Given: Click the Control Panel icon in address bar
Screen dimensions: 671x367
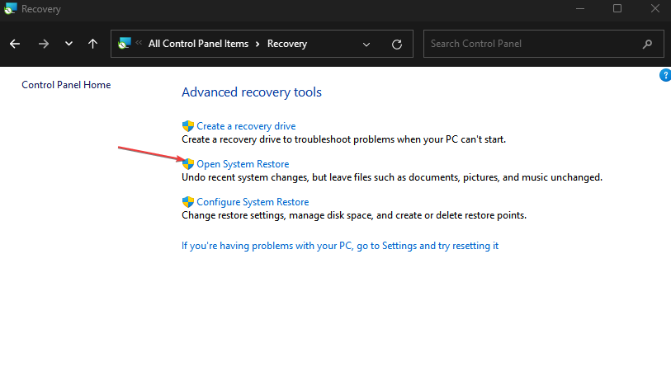Looking at the screenshot, I should pyautogui.click(x=125, y=44).
